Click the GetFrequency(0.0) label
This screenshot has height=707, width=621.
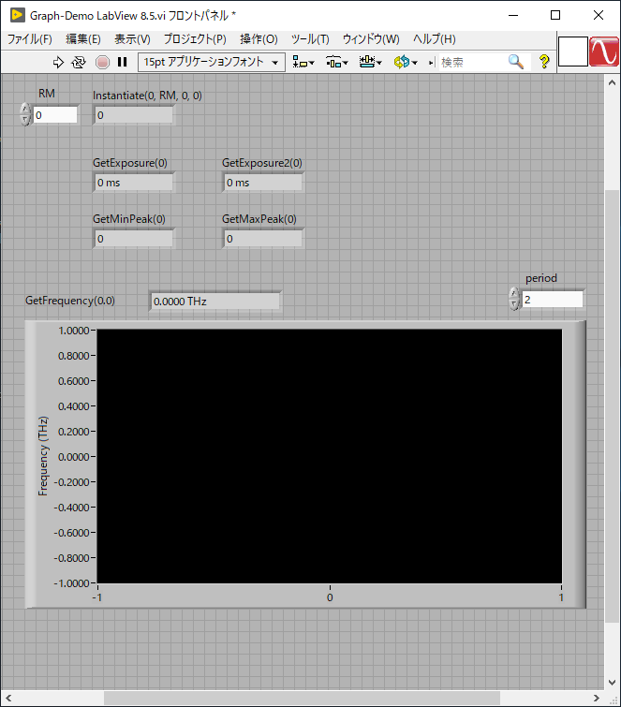tap(70, 301)
